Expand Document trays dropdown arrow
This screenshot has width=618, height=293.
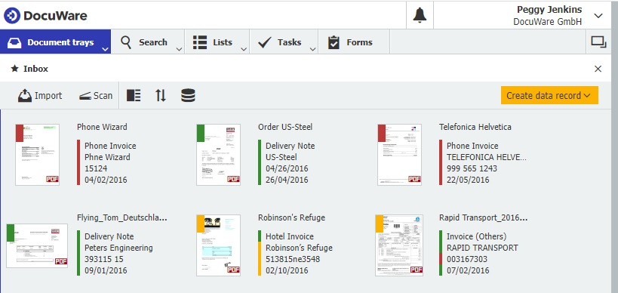click(x=105, y=49)
